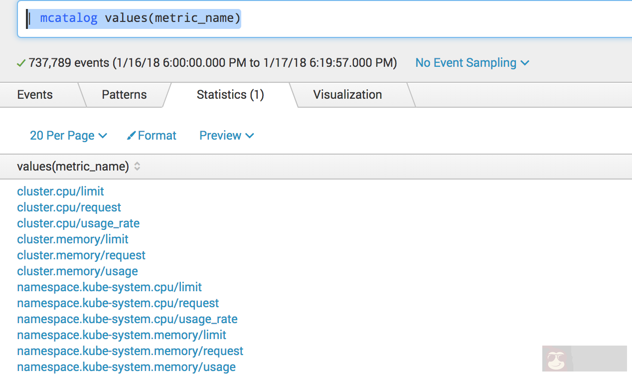Viewport: 632px width, 374px height.
Task: Click the cluster.cpu/limit metric link
Action: point(60,191)
